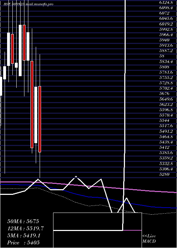Image resolution: width=177 pixels, height=248 pixels.
Task: Click the 5412 price axis label
Action: pos(164,148)
